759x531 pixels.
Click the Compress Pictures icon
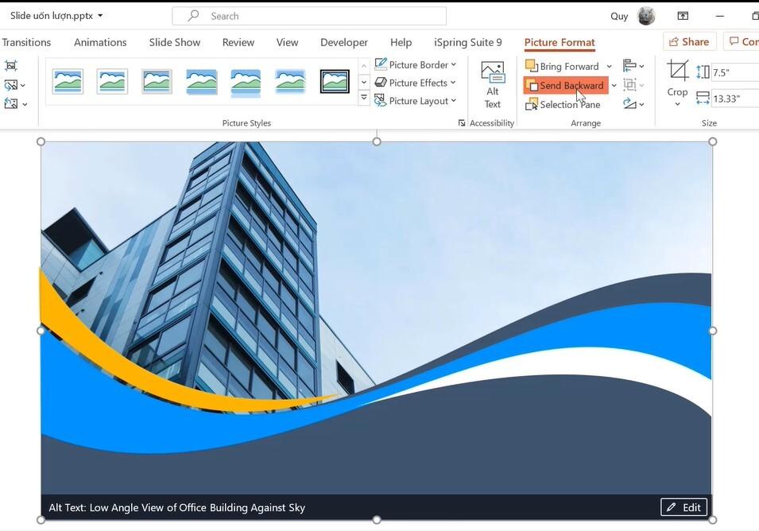click(10, 65)
